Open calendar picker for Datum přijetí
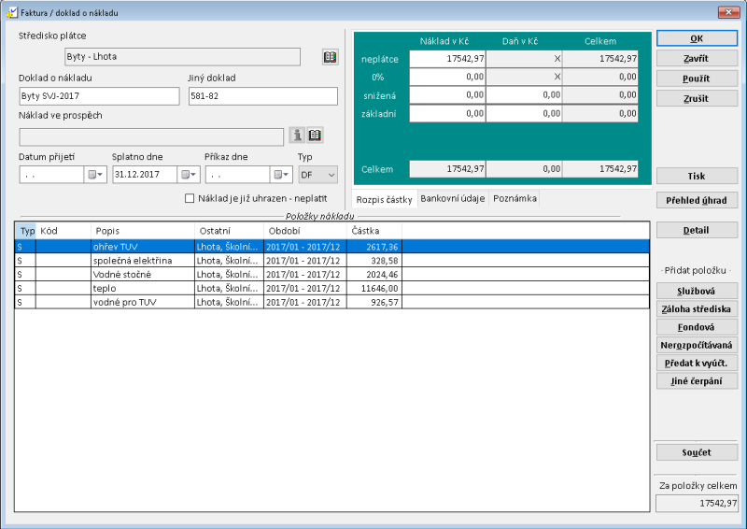This screenshot has height=529, width=747. point(95,175)
